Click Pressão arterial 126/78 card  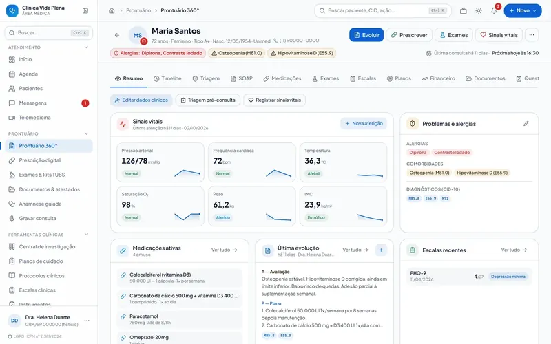coord(160,162)
